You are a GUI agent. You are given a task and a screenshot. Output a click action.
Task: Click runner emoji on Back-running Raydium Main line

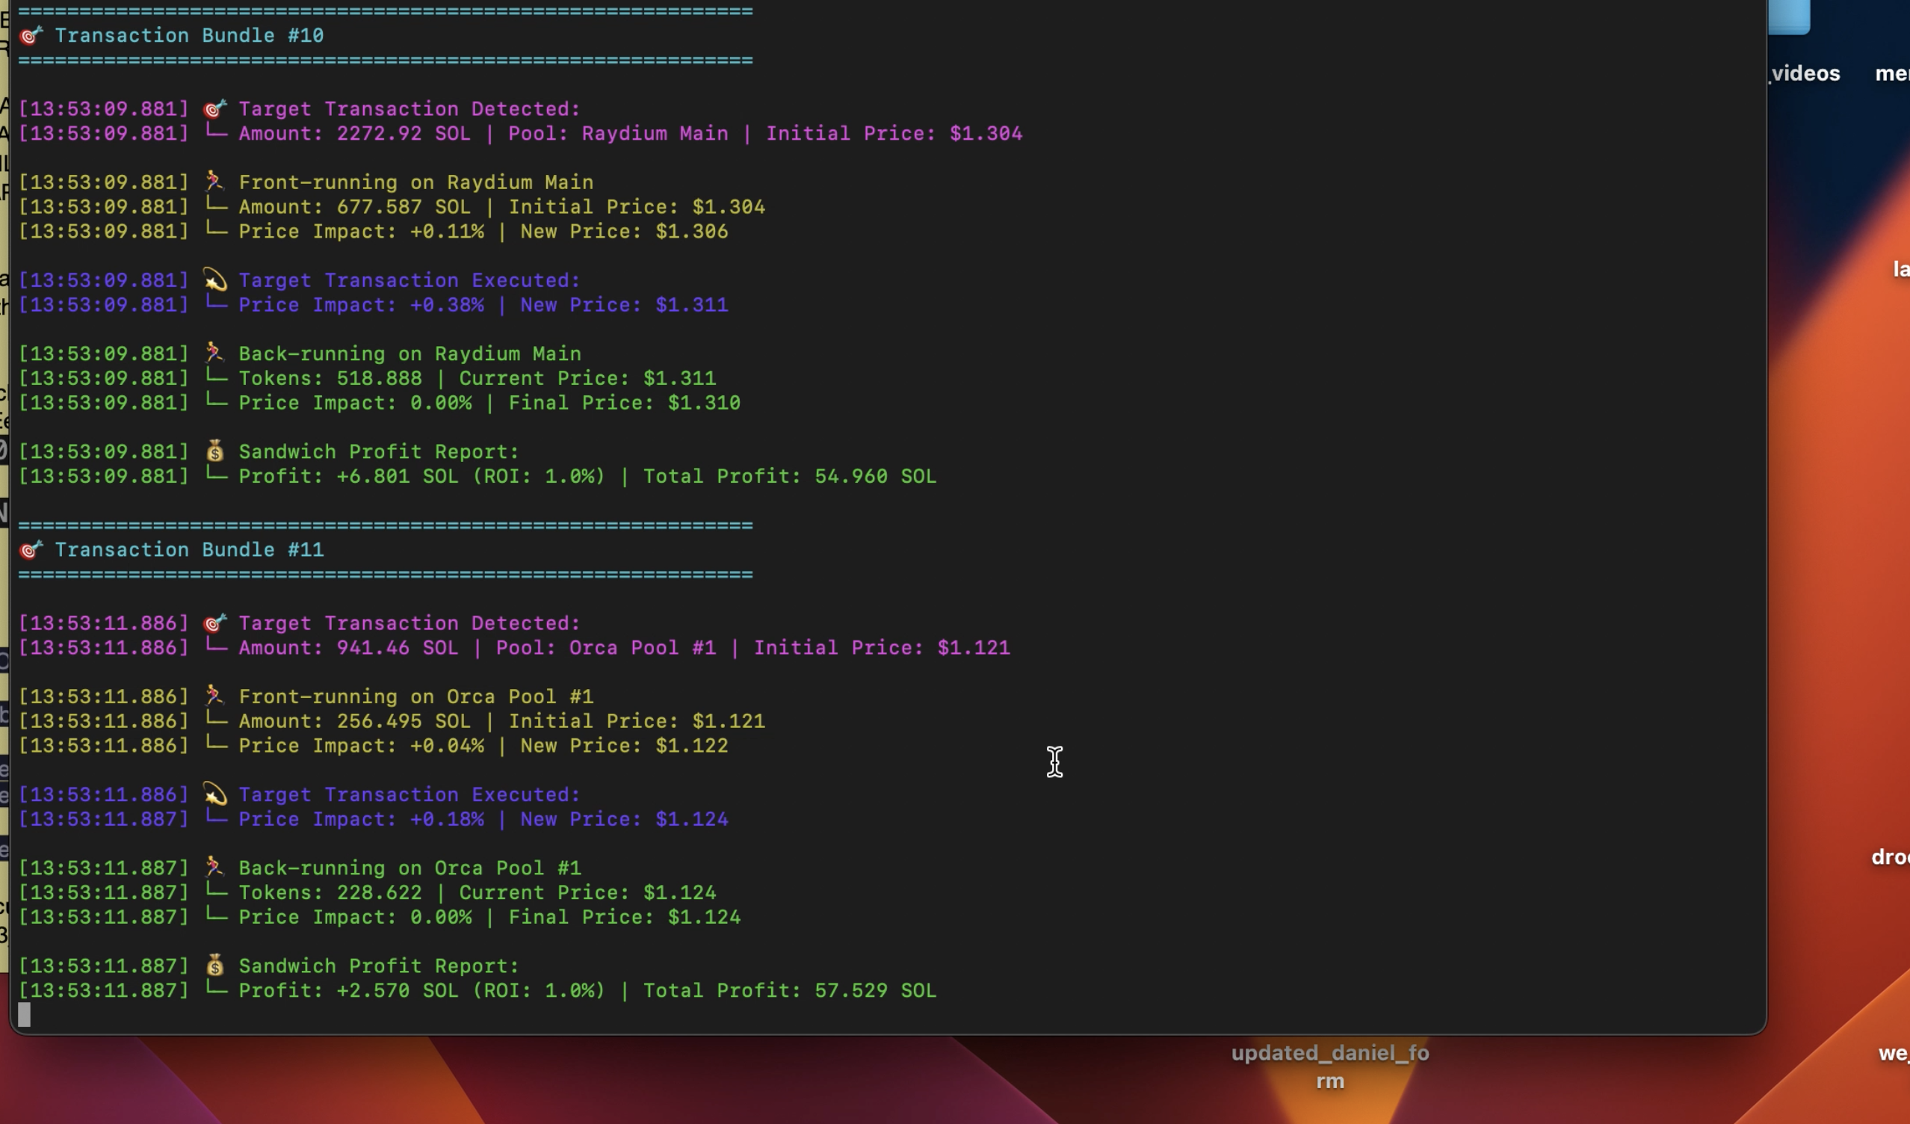214,353
